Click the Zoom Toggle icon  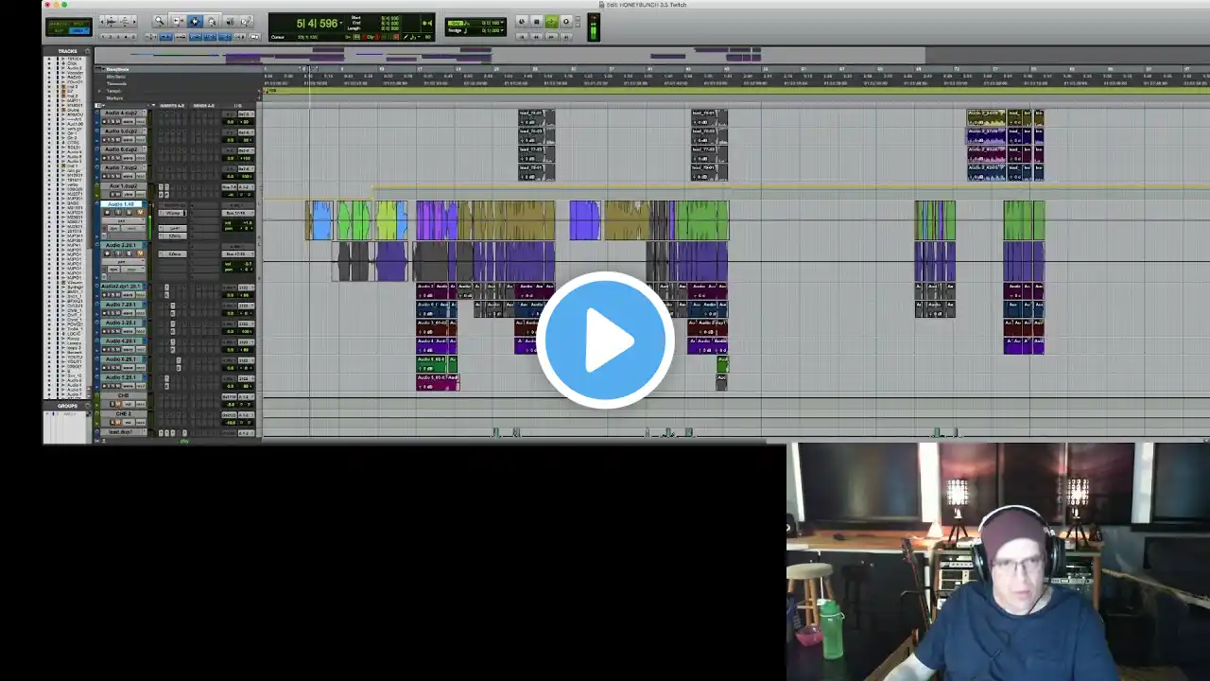(152, 37)
